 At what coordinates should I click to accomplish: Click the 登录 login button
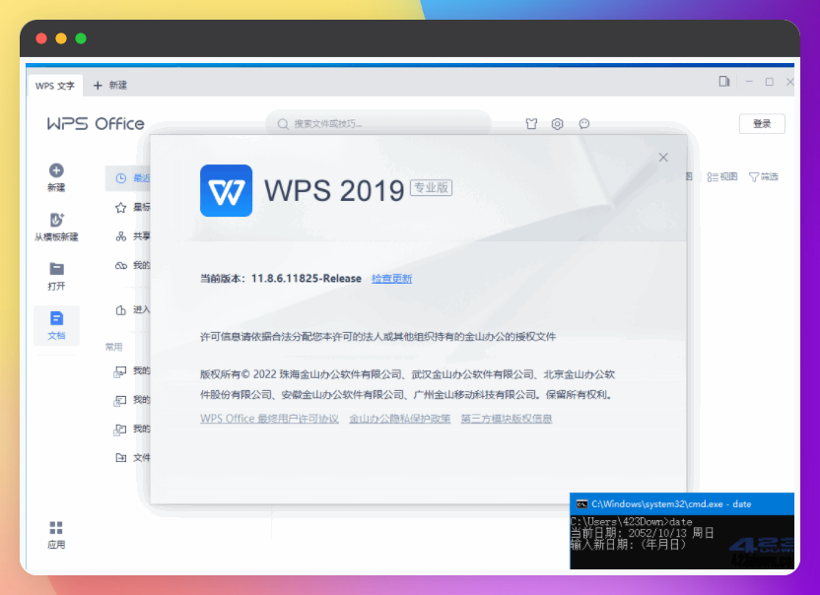pyautogui.click(x=762, y=124)
